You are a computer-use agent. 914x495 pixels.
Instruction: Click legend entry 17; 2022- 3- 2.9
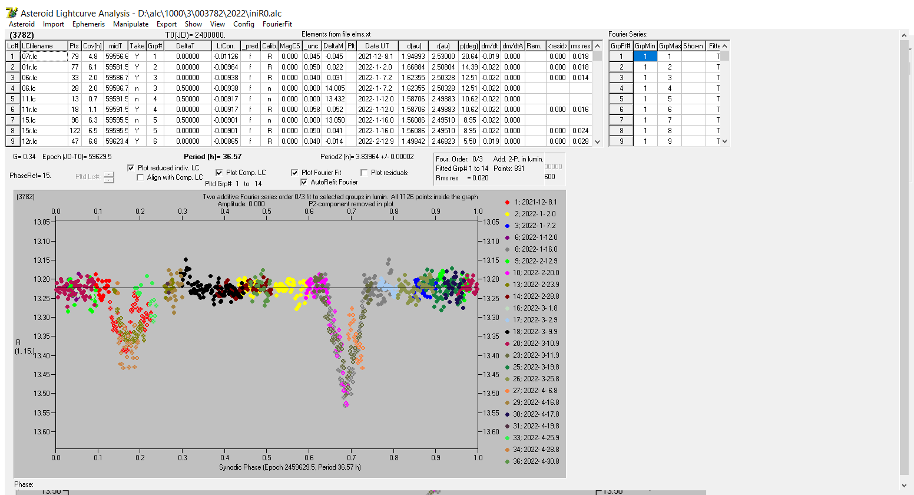click(x=531, y=320)
